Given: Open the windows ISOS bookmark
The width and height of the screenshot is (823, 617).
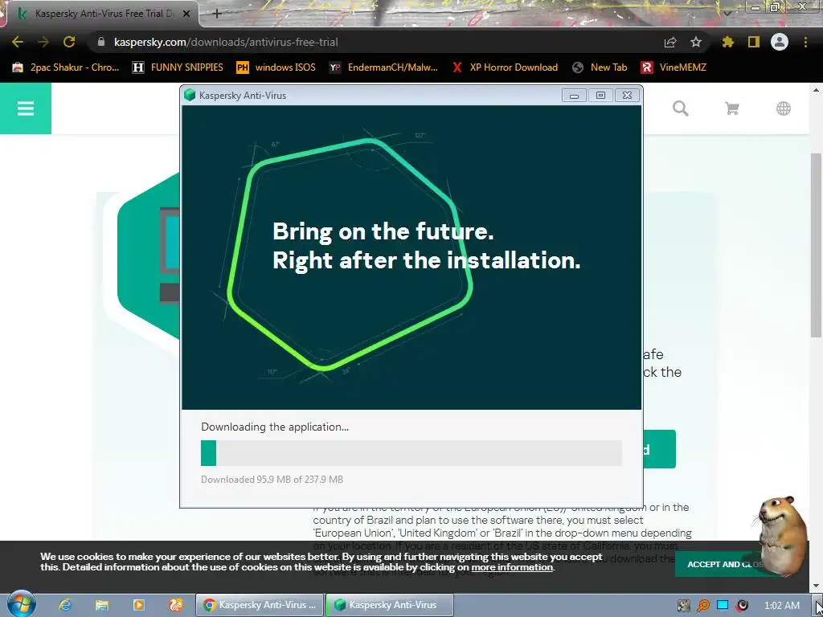Looking at the screenshot, I should pyautogui.click(x=276, y=67).
